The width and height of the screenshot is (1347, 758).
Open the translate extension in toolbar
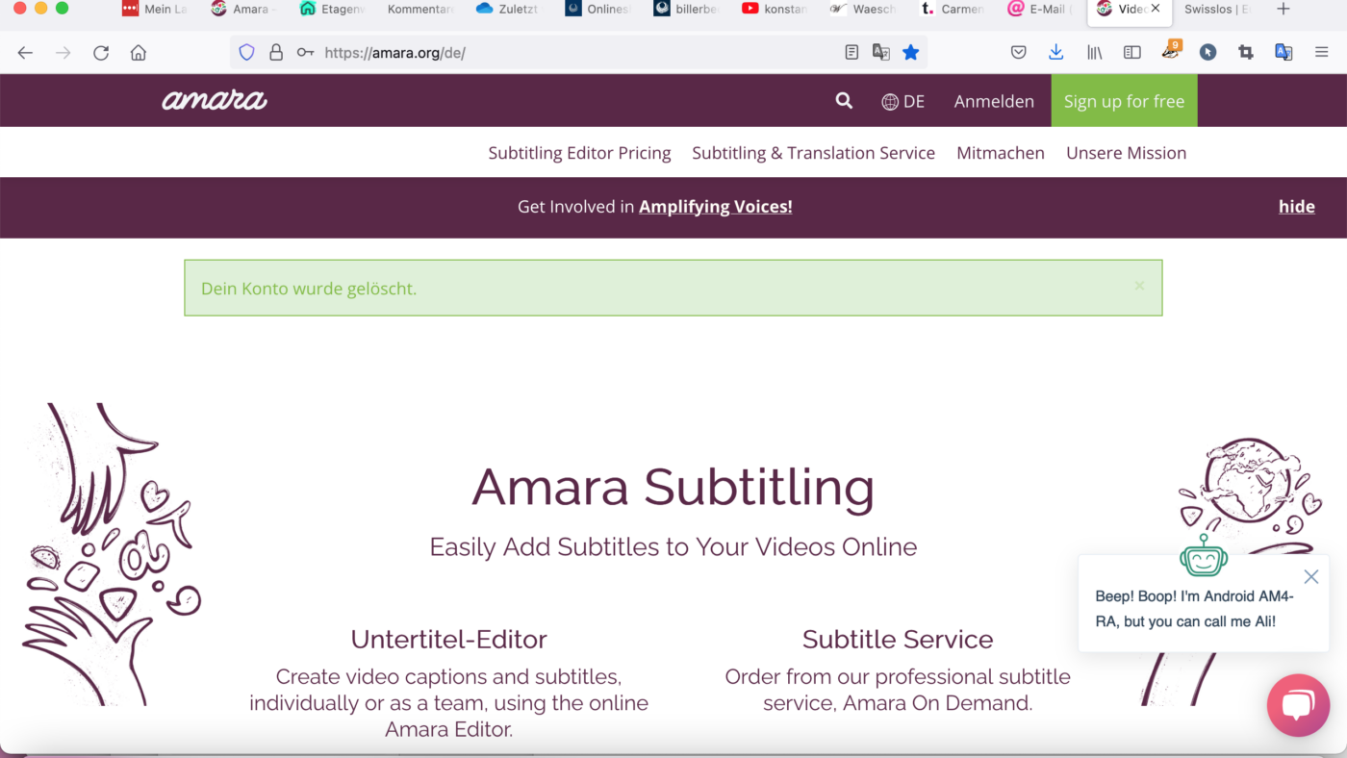[1283, 53]
